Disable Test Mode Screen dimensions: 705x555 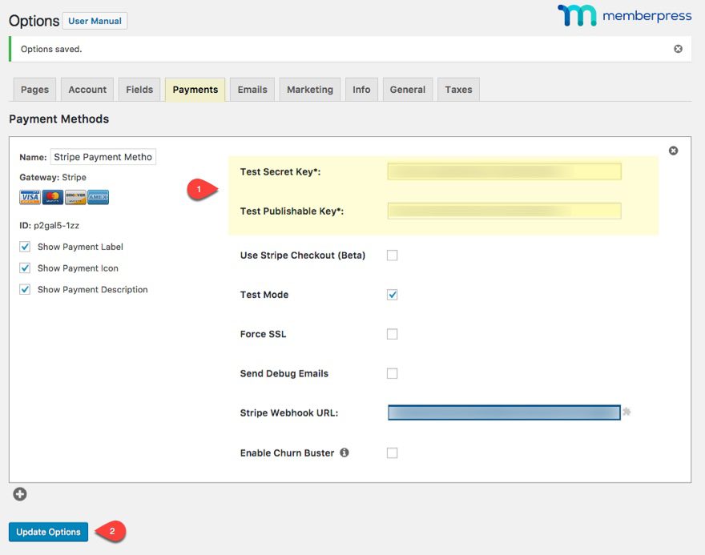(x=392, y=295)
